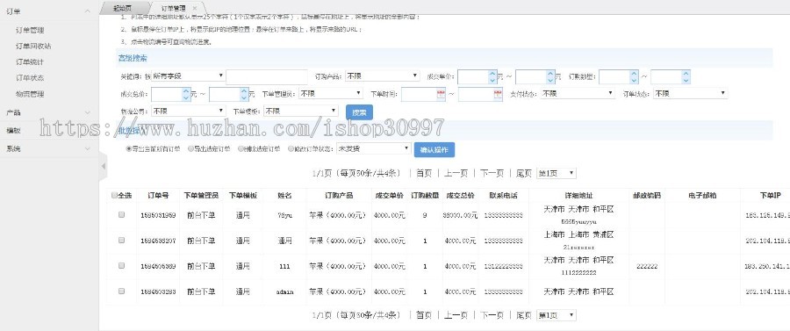Check the row for customer admin

[121, 291]
